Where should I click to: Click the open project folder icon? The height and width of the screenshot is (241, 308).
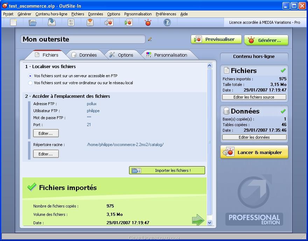pyautogui.click(x=33, y=22)
